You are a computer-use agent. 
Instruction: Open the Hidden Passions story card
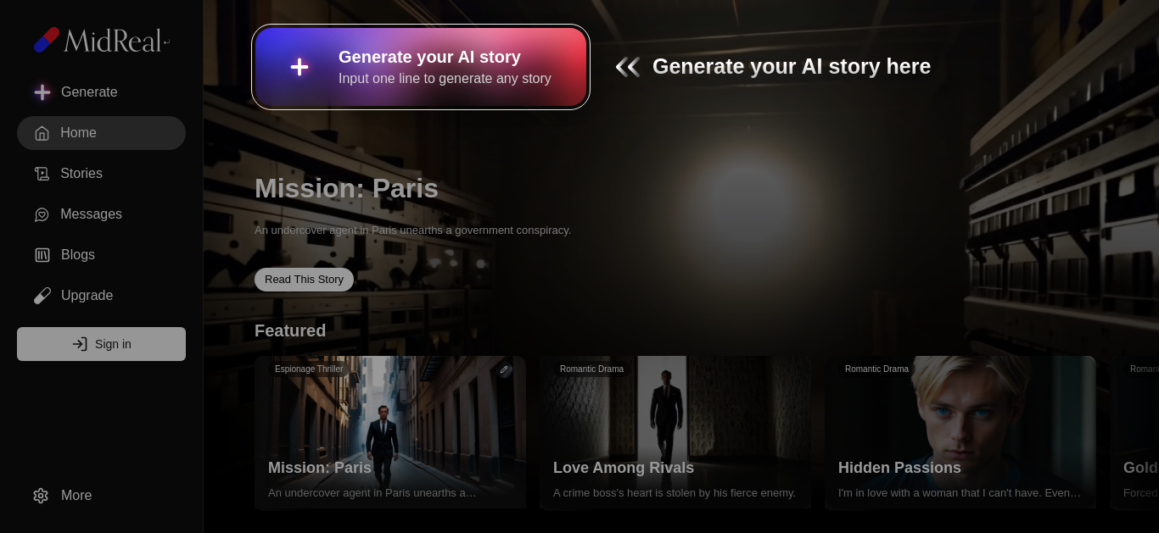[x=960, y=432]
